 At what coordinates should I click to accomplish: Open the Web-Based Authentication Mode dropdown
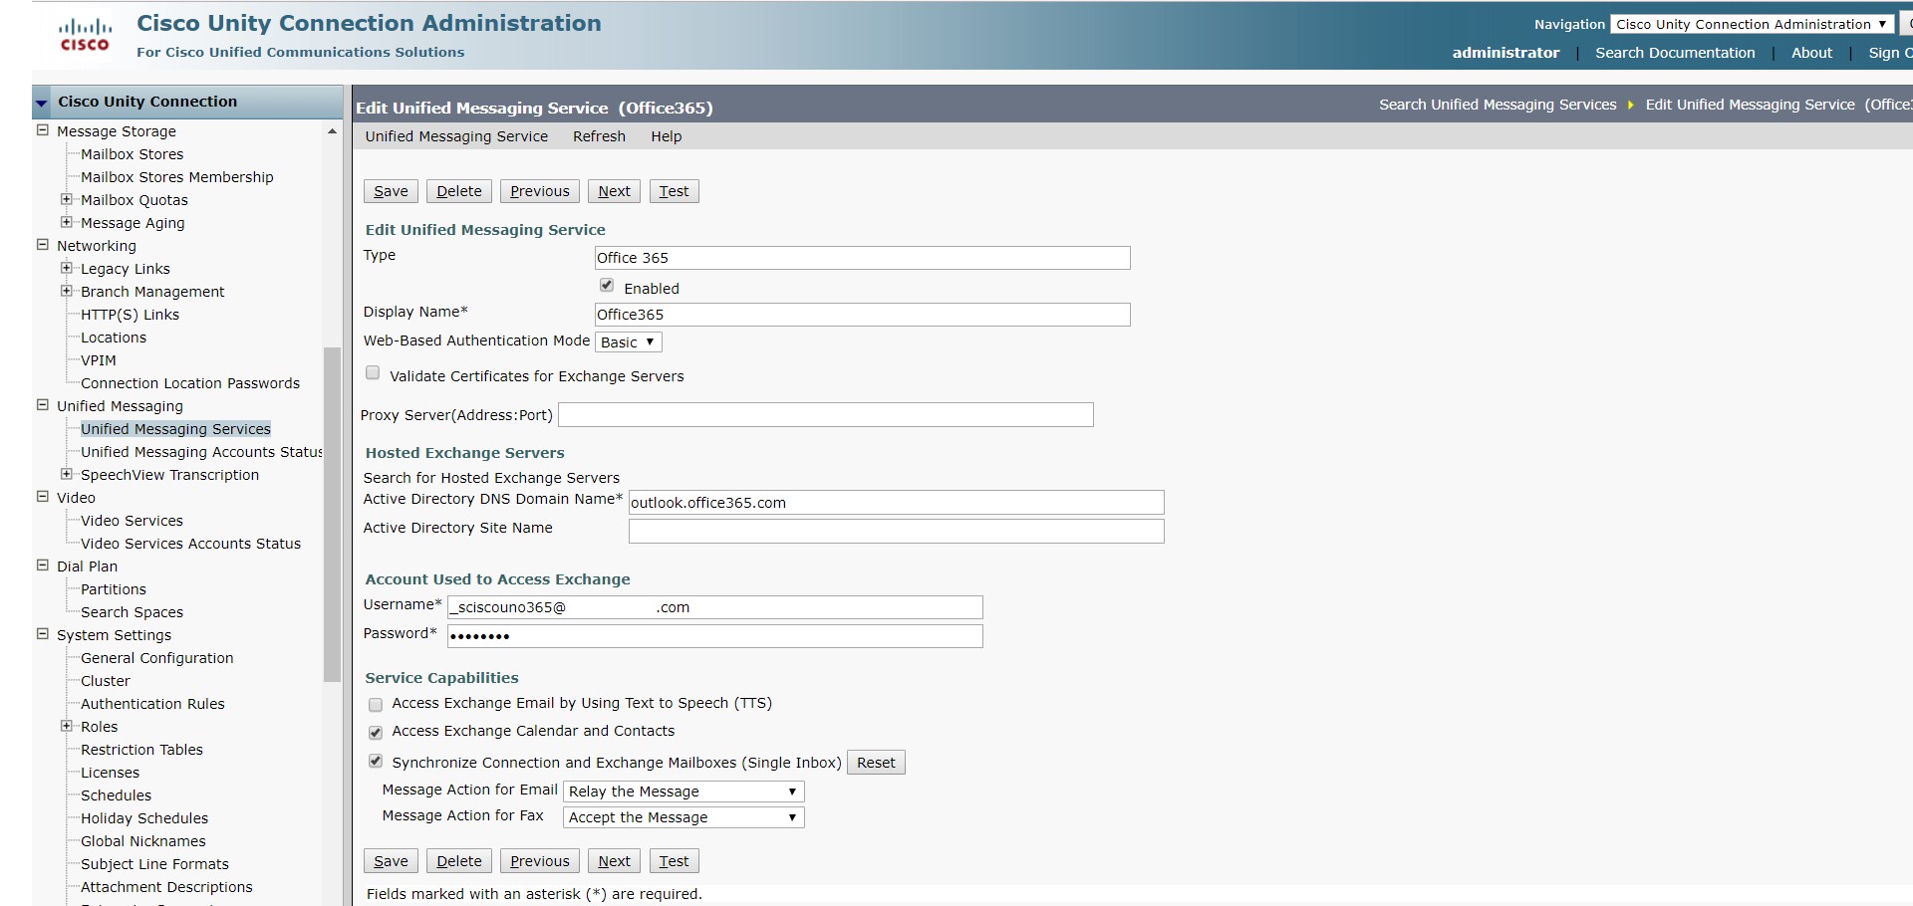pos(628,342)
